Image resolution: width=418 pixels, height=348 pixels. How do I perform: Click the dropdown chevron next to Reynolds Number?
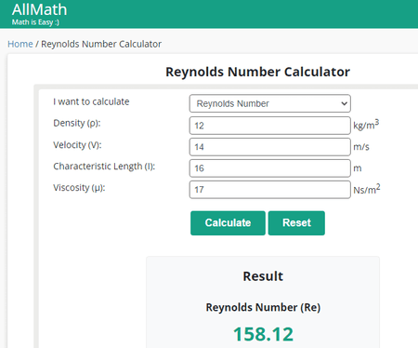pyautogui.click(x=344, y=103)
